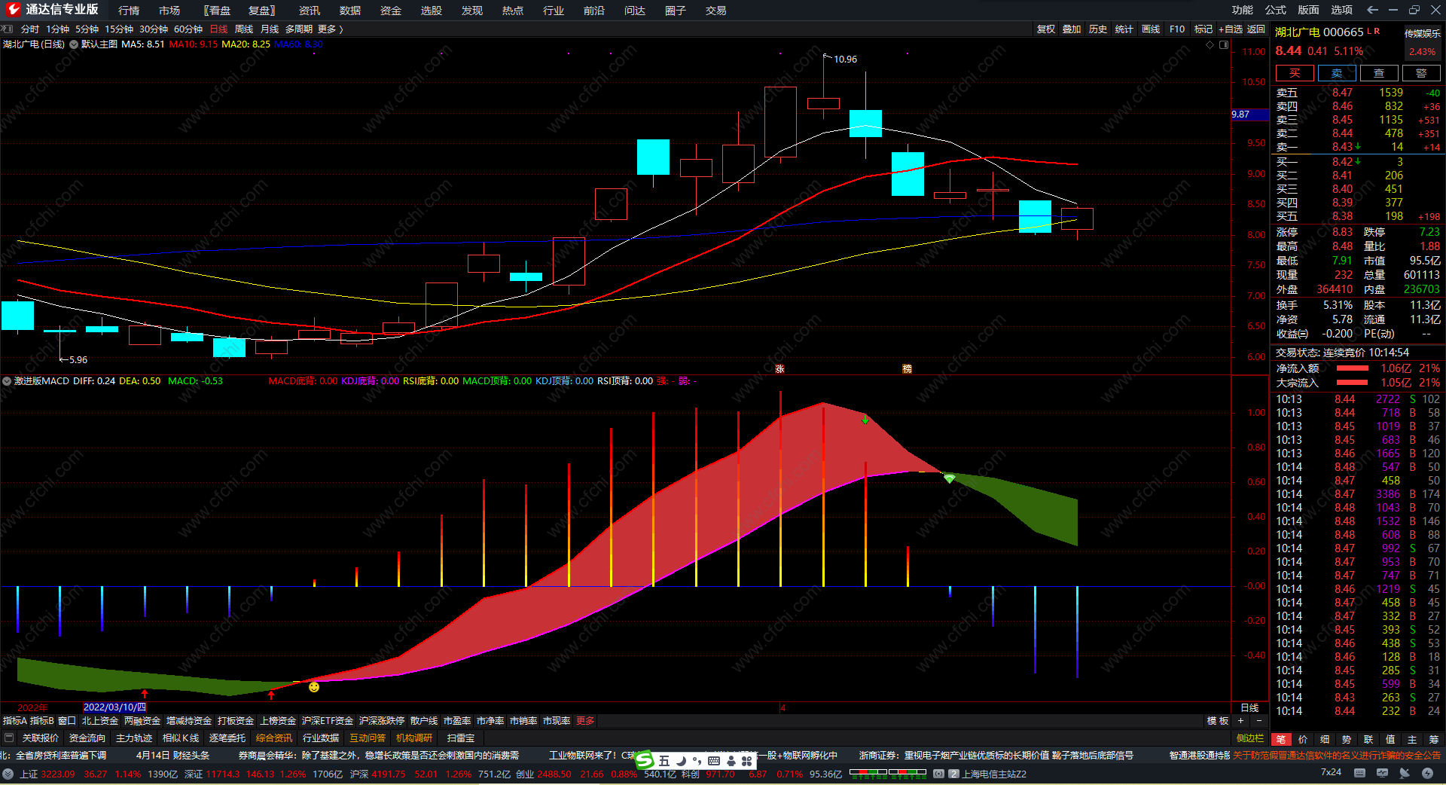Viewport: 1446px width, 785px height.
Task: Click the 查 query button
Action: click(x=1379, y=73)
